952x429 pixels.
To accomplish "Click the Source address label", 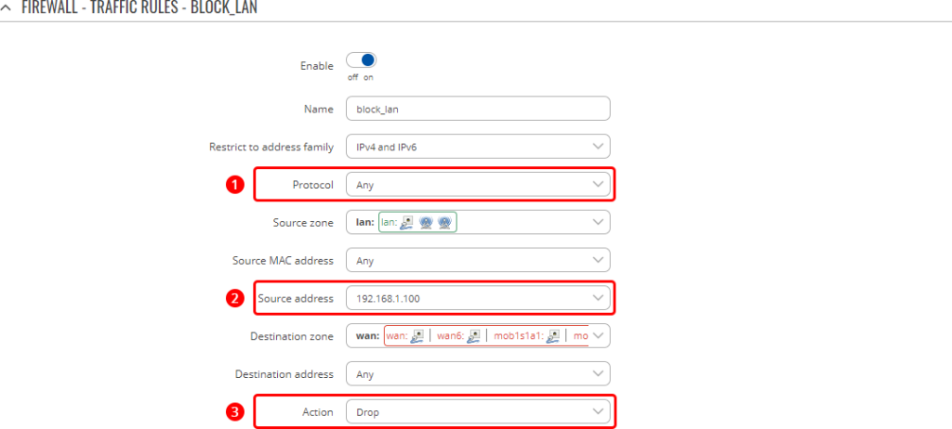I will click(296, 299).
